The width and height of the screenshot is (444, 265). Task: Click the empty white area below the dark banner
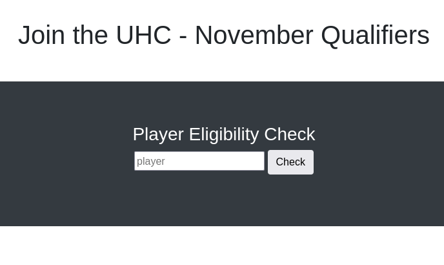(x=222, y=246)
